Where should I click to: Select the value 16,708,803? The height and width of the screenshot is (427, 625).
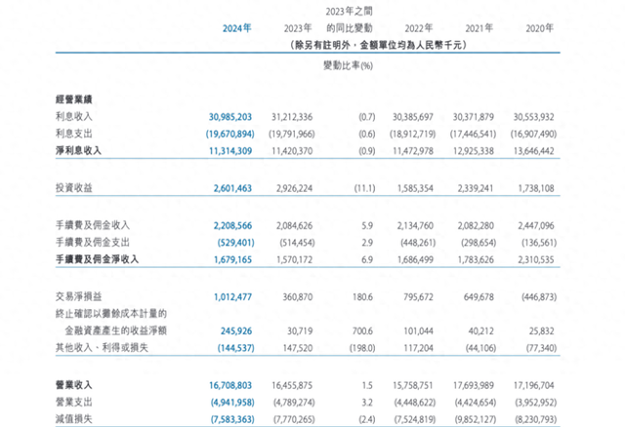230,386
